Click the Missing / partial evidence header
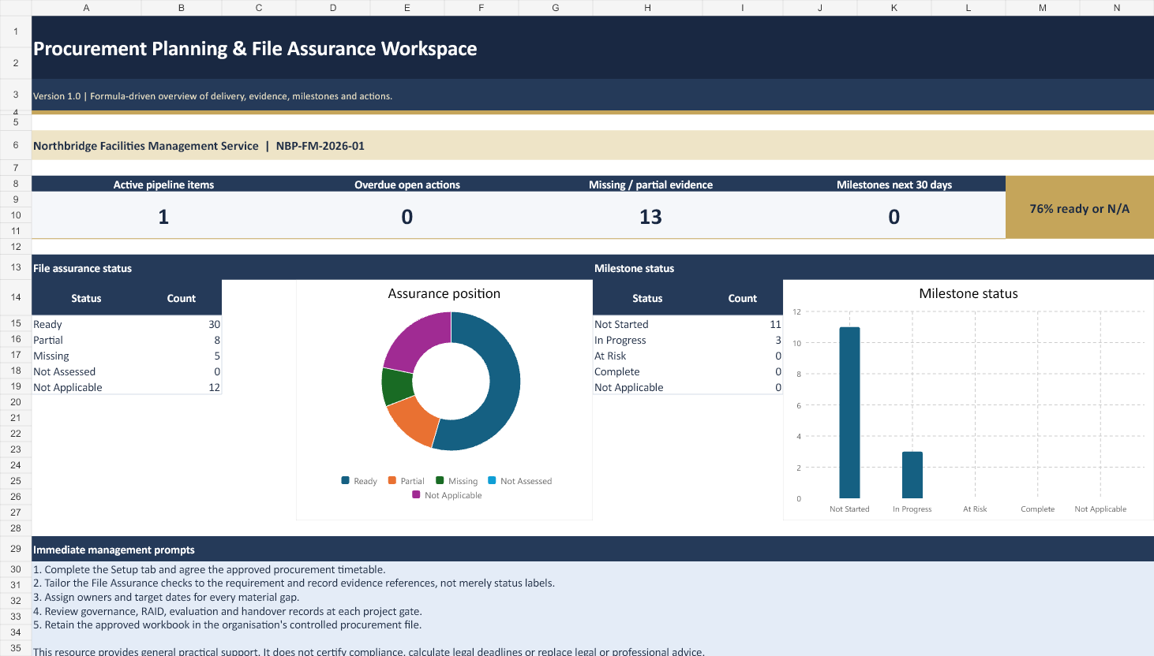Viewport: 1154px width, 656px height. click(650, 184)
